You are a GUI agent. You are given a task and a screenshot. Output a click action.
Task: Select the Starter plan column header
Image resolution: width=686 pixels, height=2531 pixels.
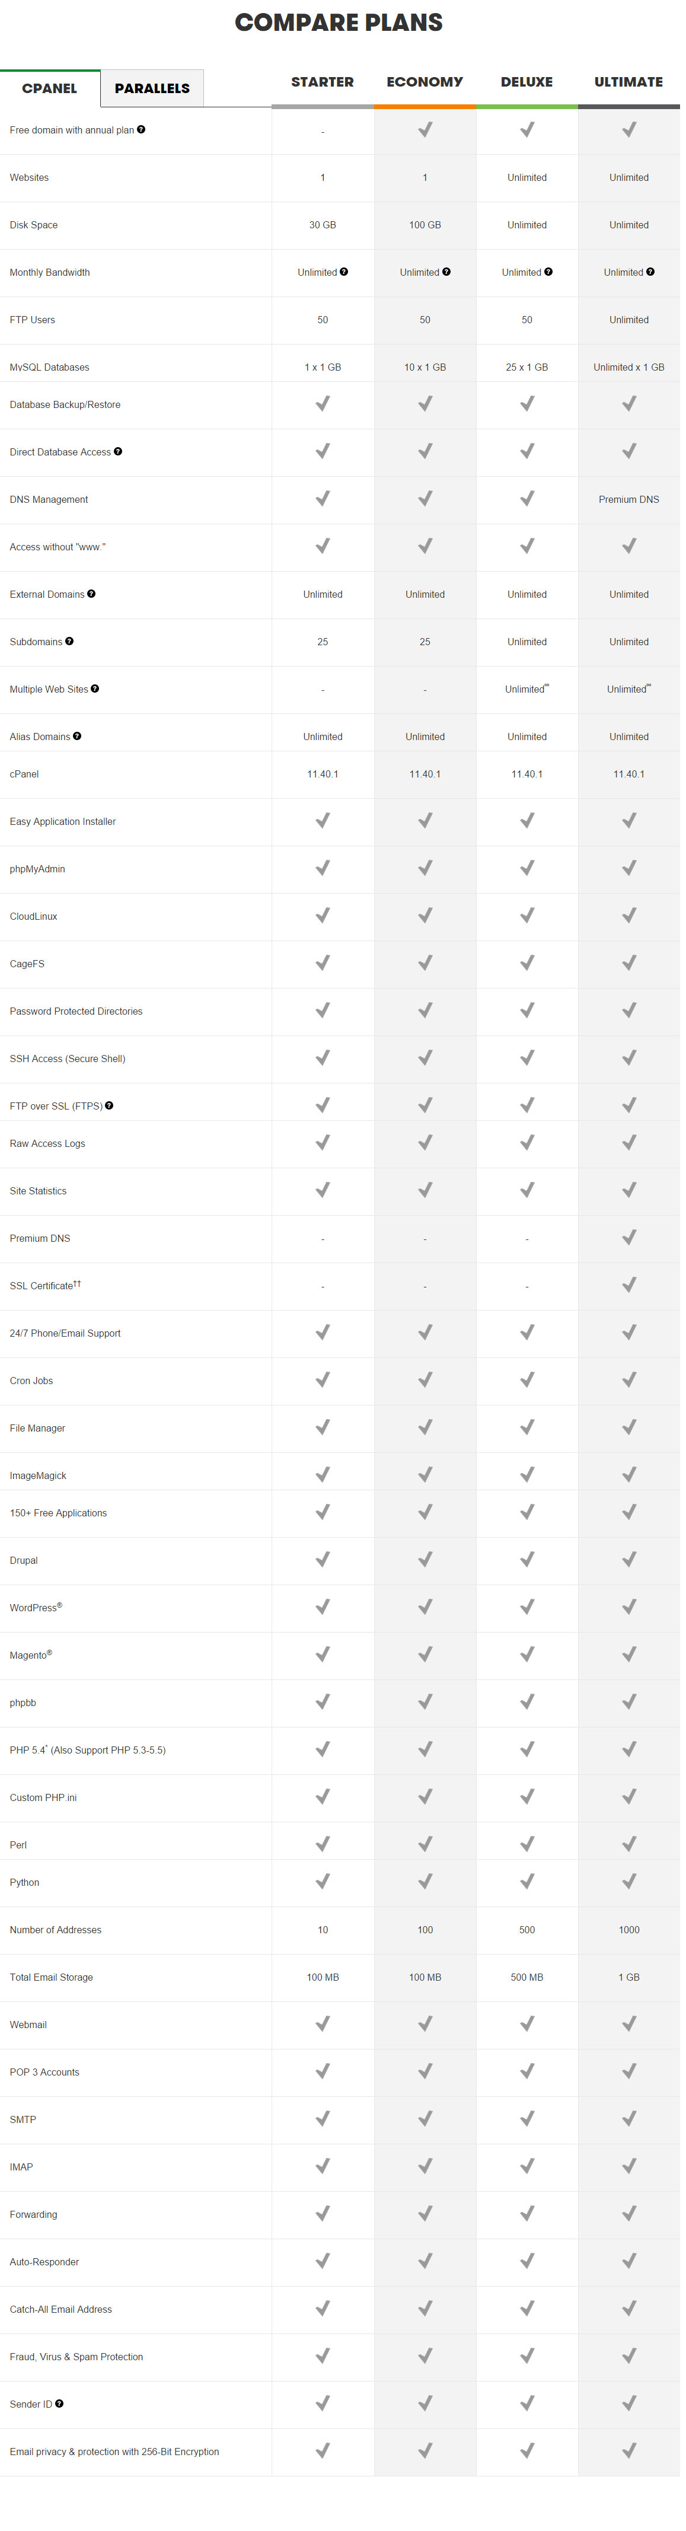pyautogui.click(x=323, y=82)
